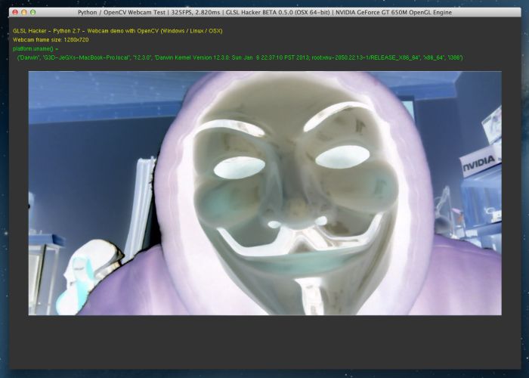Screen dimensions: 529x378
Task: Click the 'platform.uname() =' text
Action: coord(36,49)
